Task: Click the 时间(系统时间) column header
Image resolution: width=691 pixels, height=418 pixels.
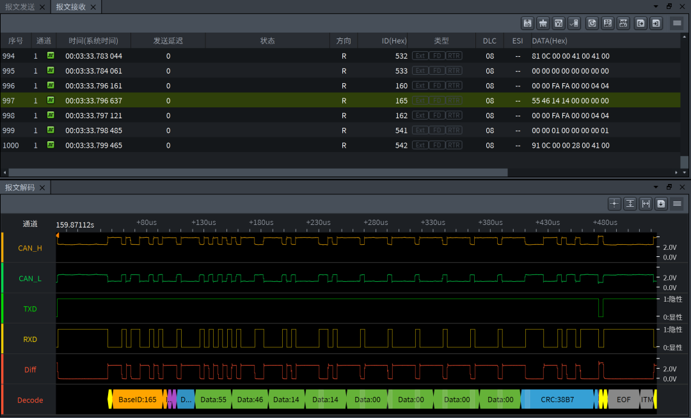Action: [x=93, y=41]
